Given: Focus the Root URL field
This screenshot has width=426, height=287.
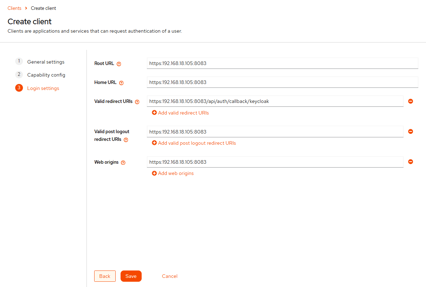Looking at the screenshot, I should pyautogui.click(x=283, y=63).
